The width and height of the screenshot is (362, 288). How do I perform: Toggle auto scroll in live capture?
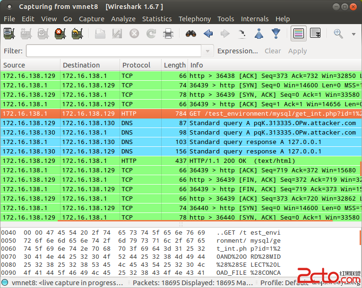click(315, 34)
